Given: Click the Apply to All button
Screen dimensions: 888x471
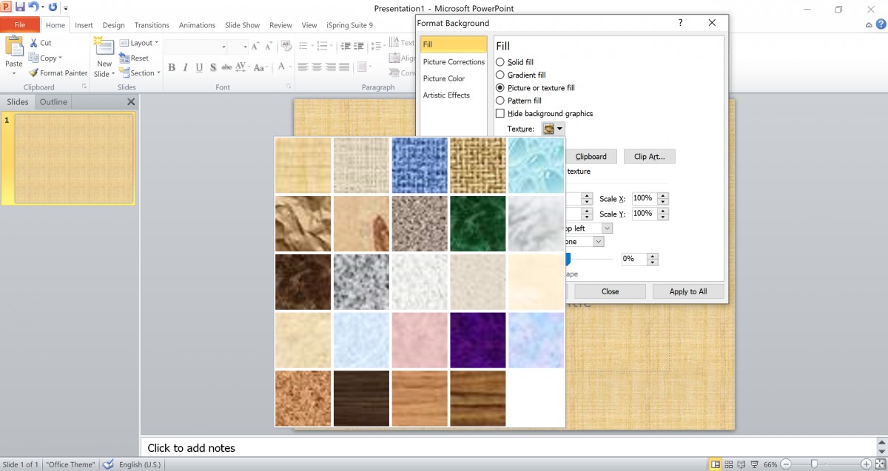Looking at the screenshot, I should tap(687, 291).
